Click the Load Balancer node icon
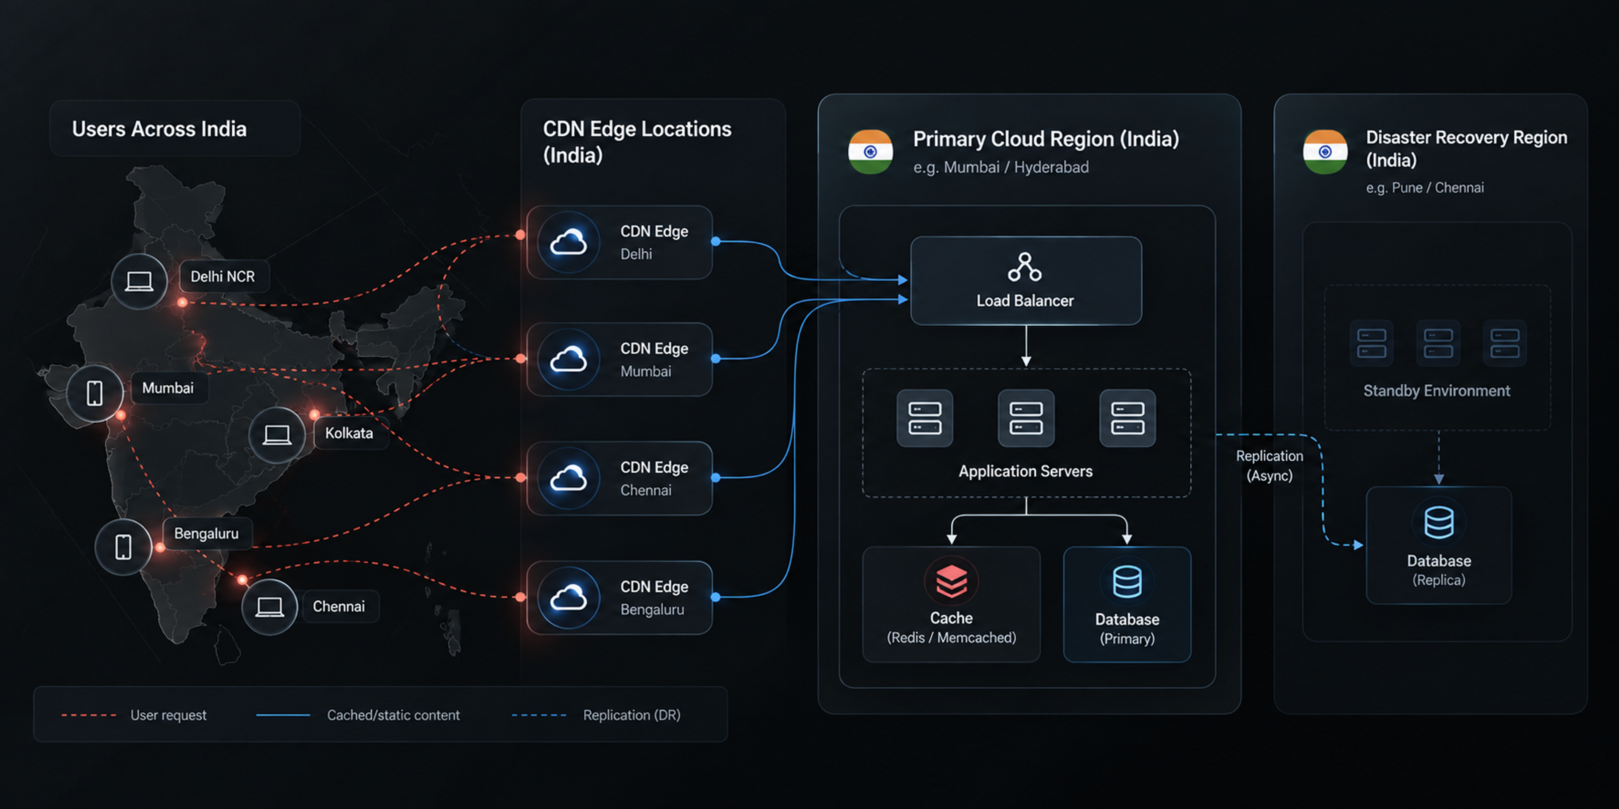 1025,267
